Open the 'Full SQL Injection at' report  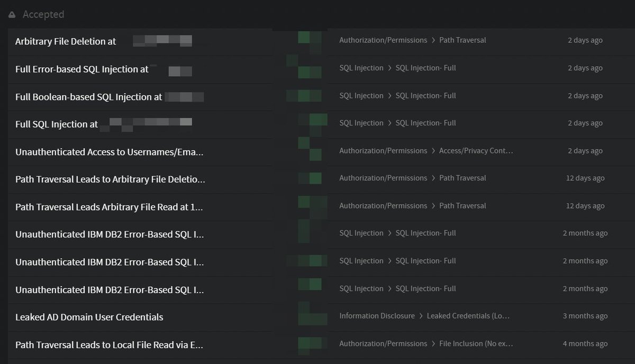tap(57, 124)
